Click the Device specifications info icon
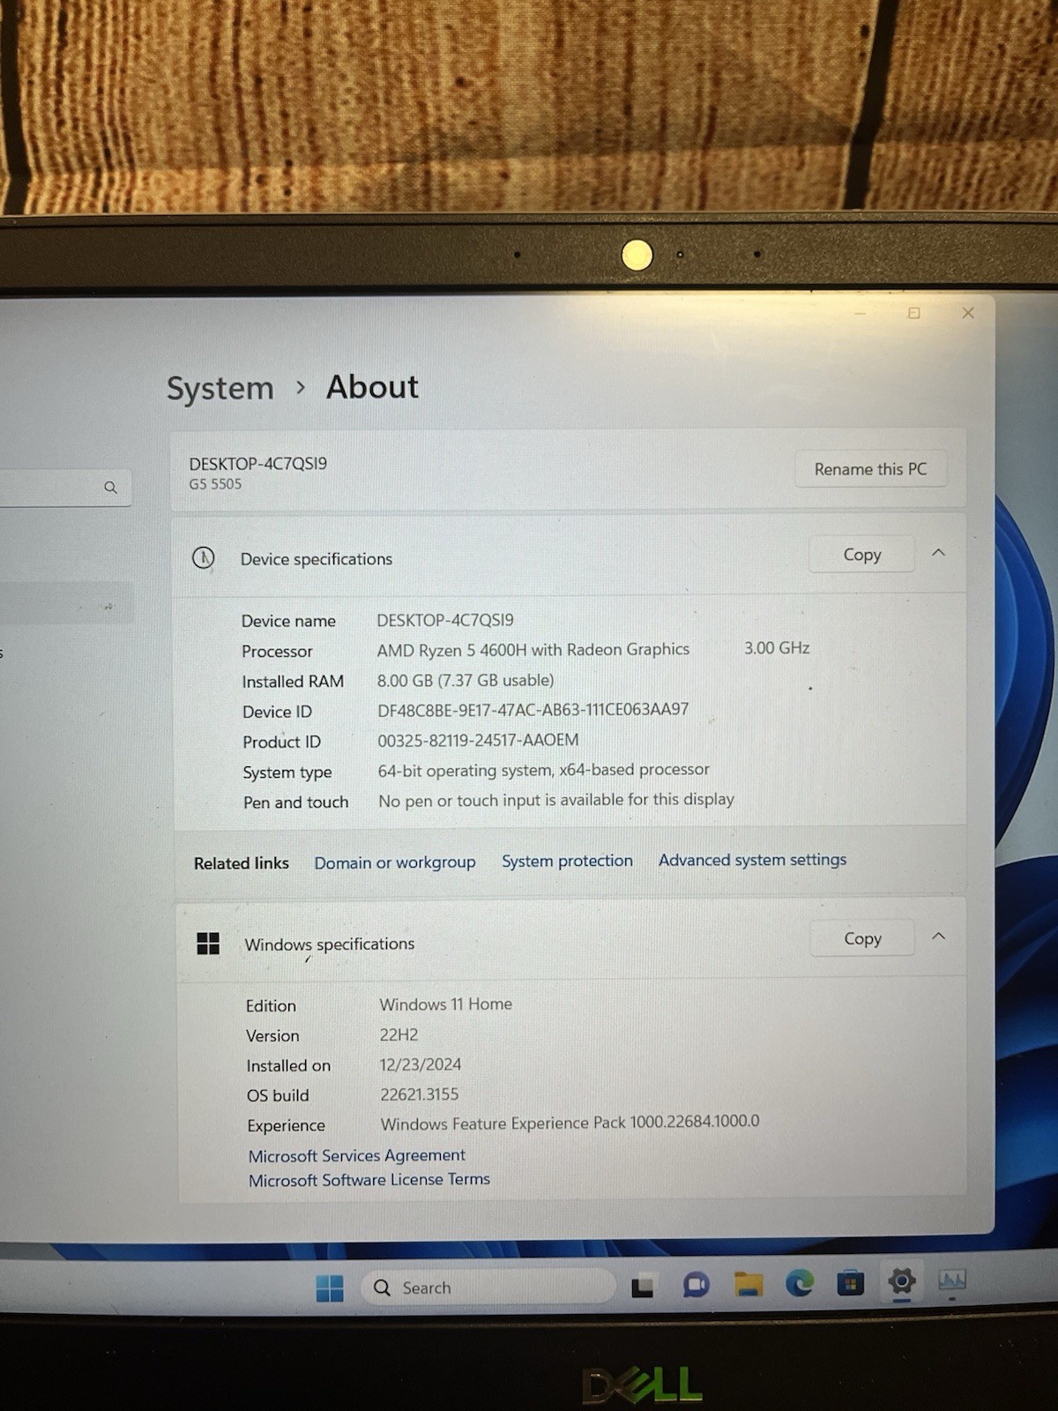Screen dimensions: 1058x1411 click(204, 558)
